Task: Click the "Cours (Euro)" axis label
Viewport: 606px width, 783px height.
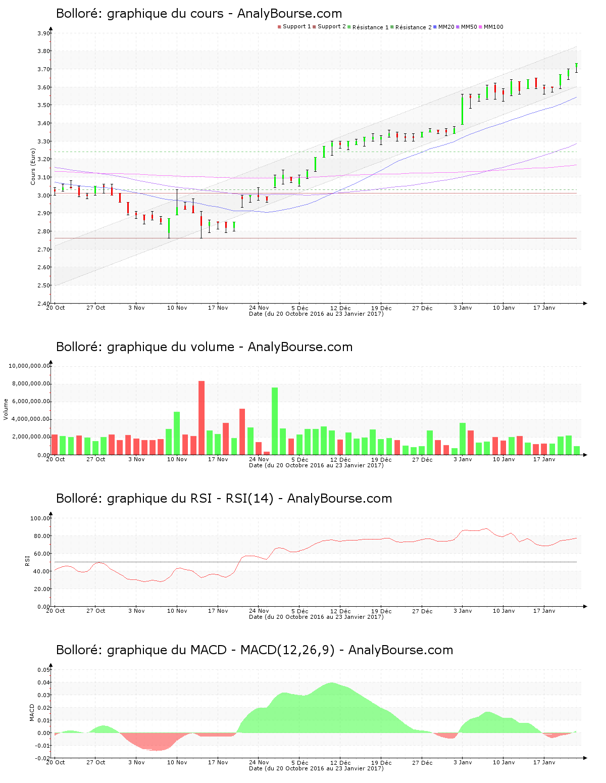Action: 33,166
